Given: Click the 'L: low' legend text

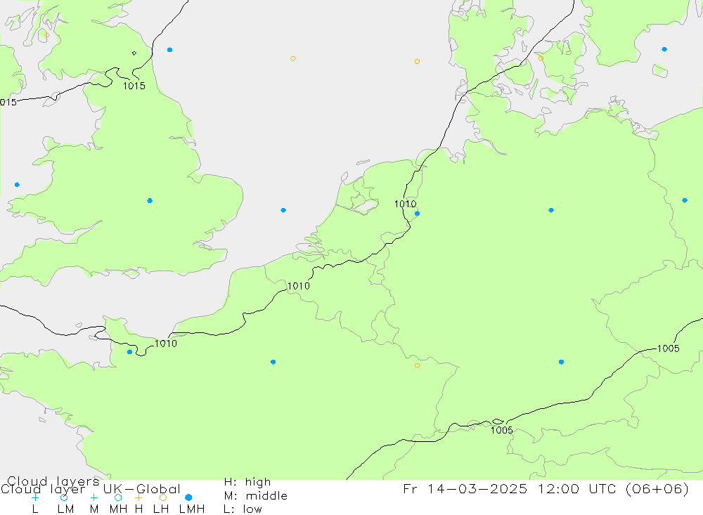Looking at the screenshot, I should [243, 509].
